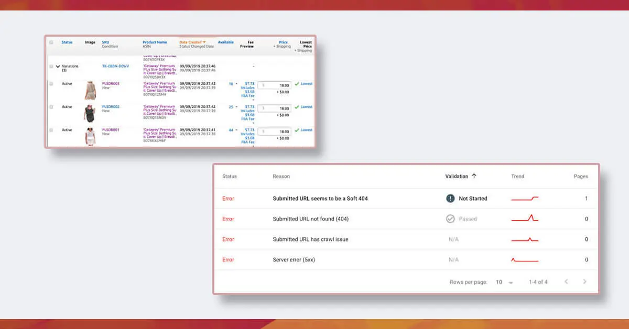629x329 pixels.
Task: Open the 'Submitted URL seems to be a Soft 404' row
Action: 406,199
